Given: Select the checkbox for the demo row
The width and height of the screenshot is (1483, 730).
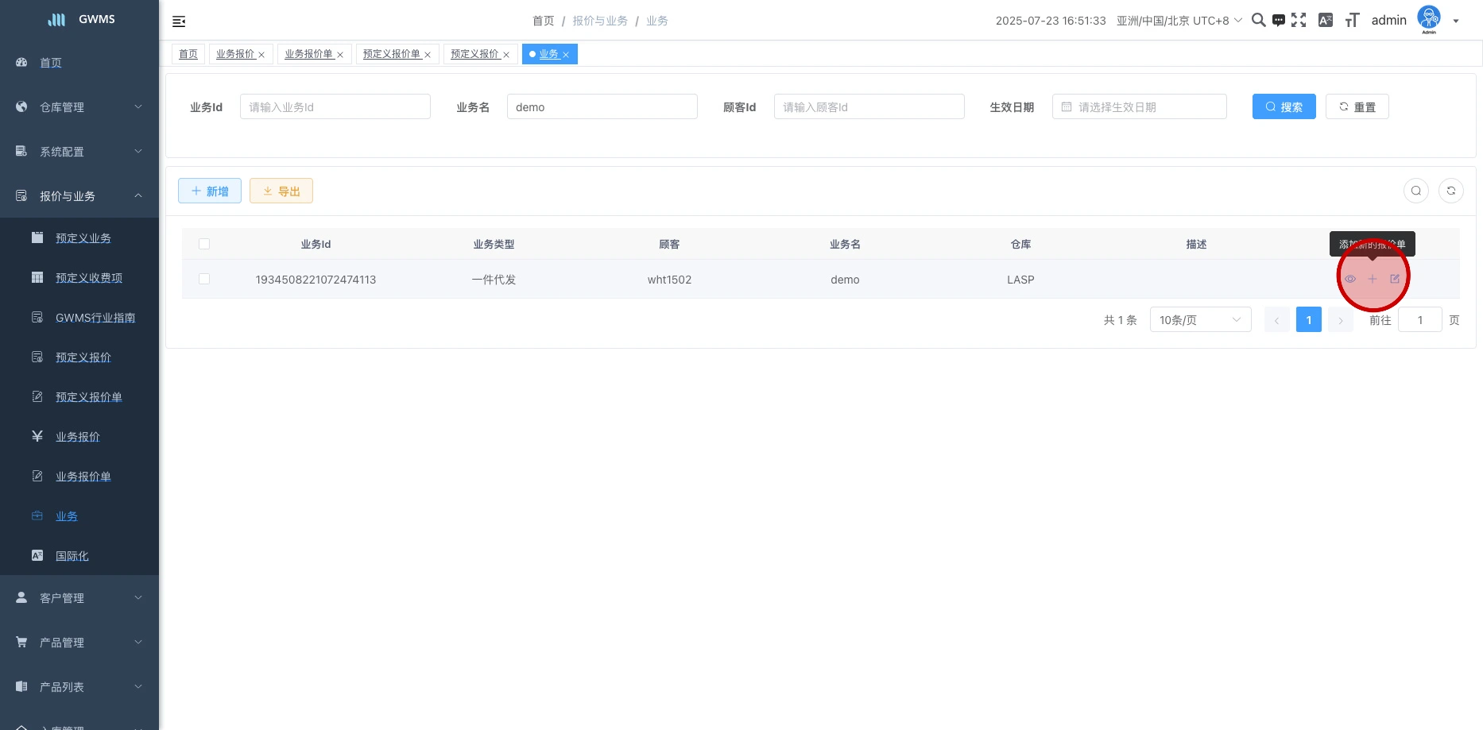Looking at the screenshot, I should [x=204, y=279].
